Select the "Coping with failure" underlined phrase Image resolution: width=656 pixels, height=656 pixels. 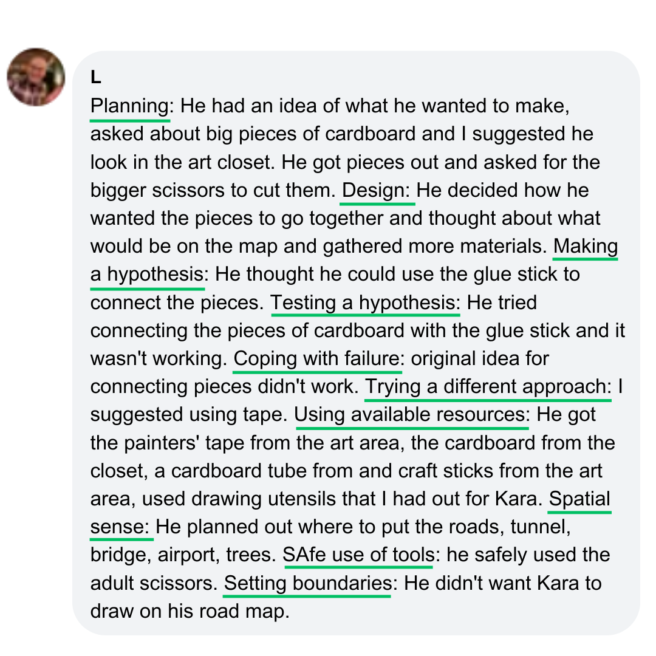[317, 359]
